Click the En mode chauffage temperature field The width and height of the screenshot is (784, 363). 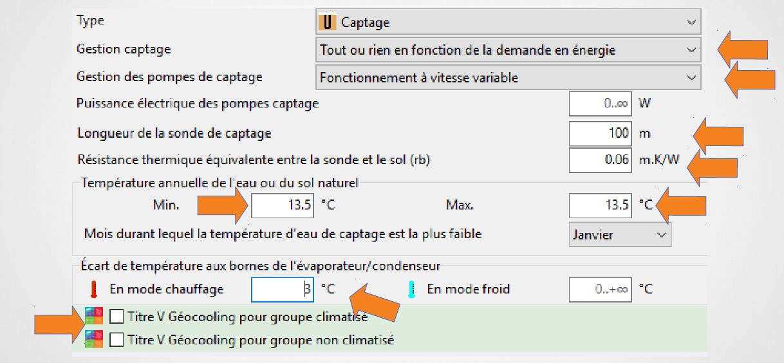283,290
